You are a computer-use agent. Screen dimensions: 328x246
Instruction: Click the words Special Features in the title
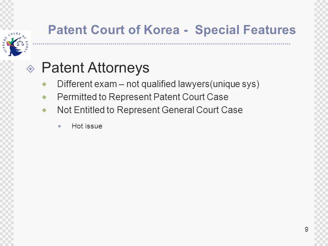[245, 30]
